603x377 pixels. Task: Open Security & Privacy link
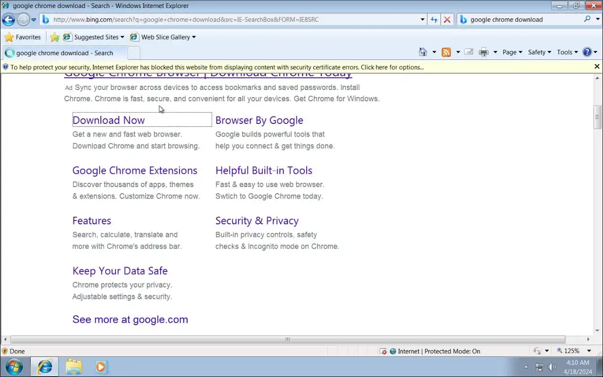(257, 221)
